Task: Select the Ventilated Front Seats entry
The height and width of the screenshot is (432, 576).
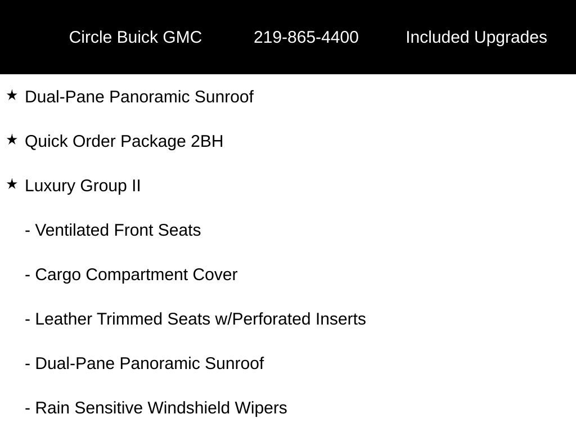Action: pyautogui.click(x=118, y=230)
